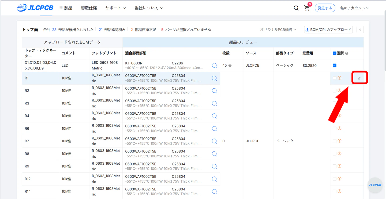
Task: Open the floating JLCPCB chat bubble
Action: pos(375,185)
